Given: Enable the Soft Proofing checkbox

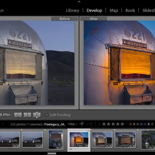Looking at the screenshot, I should point(46,115).
